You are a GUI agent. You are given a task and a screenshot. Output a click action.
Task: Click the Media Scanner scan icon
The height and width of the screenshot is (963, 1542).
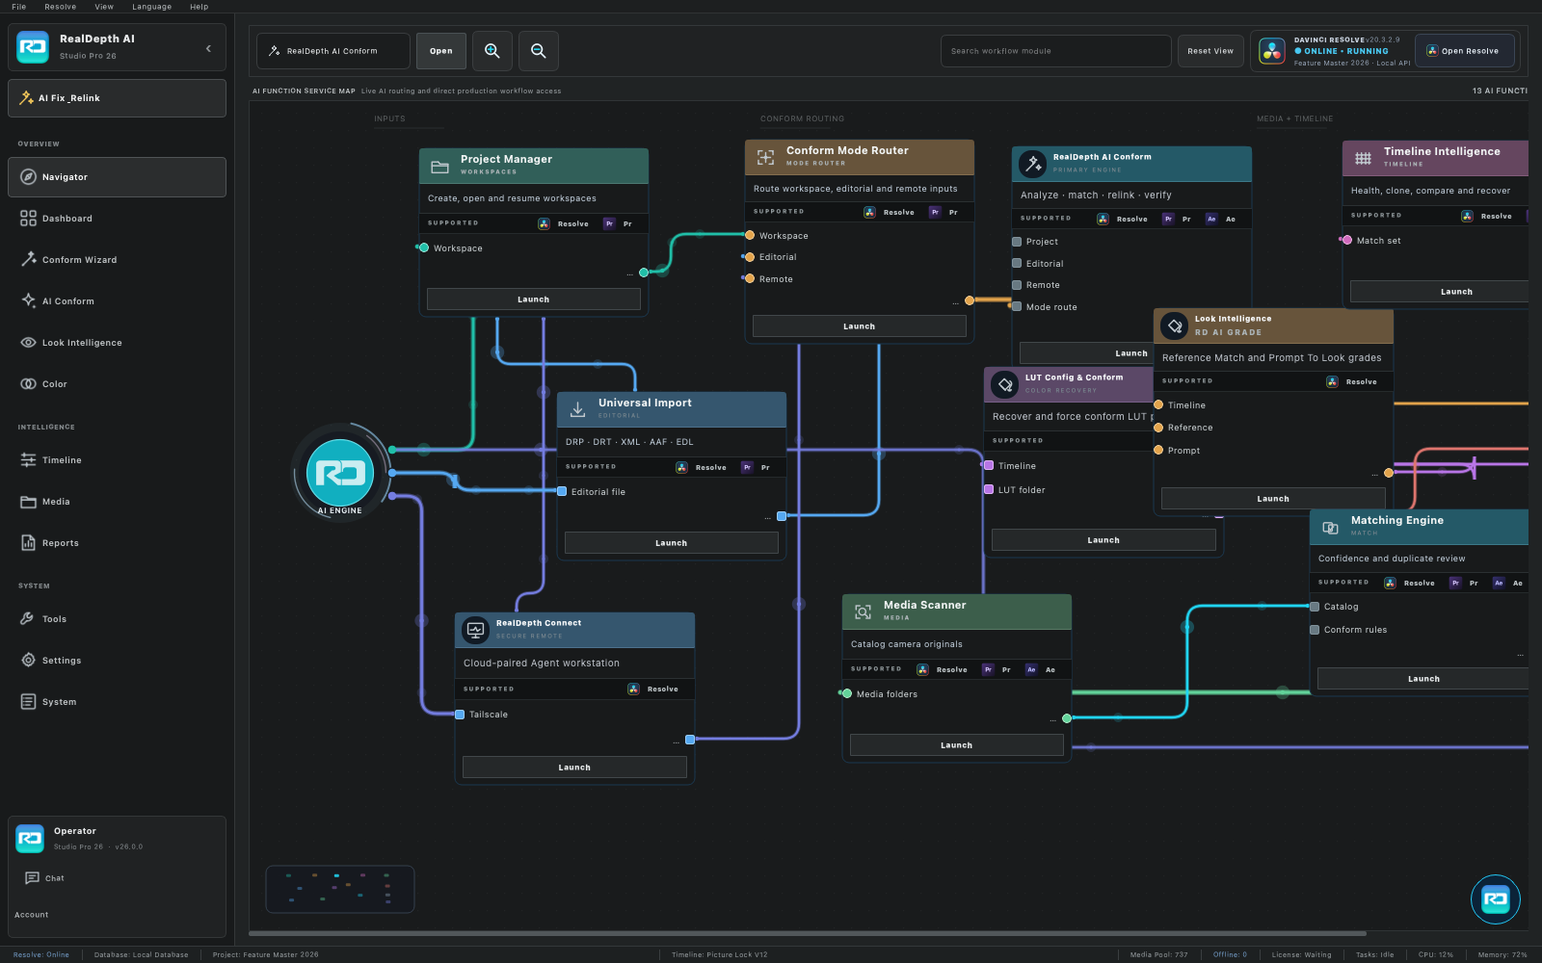(864, 612)
